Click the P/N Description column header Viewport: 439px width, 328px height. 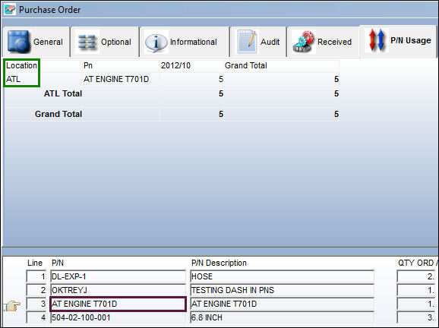(219, 263)
